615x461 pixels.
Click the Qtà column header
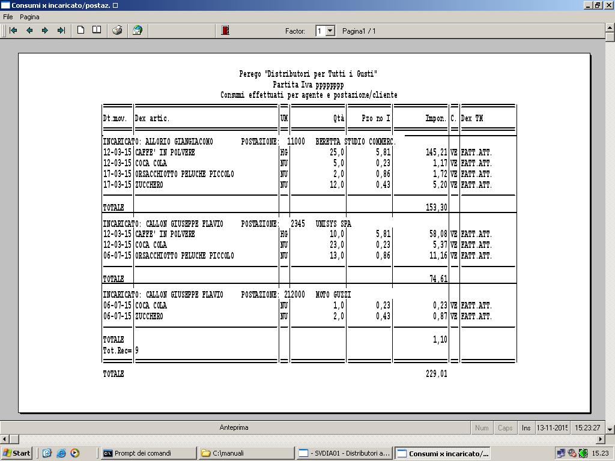point(339,118)
